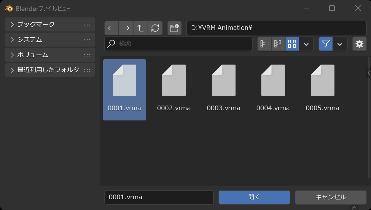
Task: Go back to the previous folder
Action: pyautogui.click(x=112, y=28)
